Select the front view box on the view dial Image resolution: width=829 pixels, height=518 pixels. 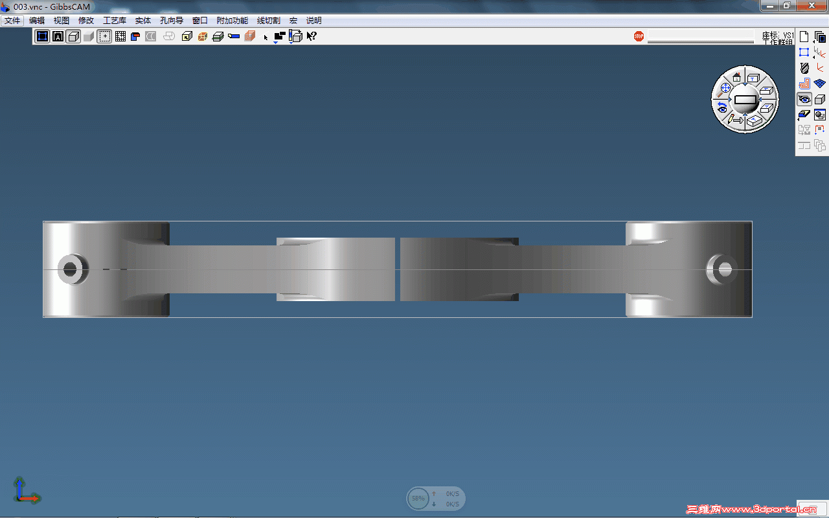click(767, 91)
